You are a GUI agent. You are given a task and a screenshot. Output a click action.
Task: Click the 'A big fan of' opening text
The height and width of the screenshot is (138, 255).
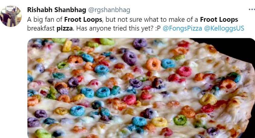pyautogui.click(x=45, y=20)
